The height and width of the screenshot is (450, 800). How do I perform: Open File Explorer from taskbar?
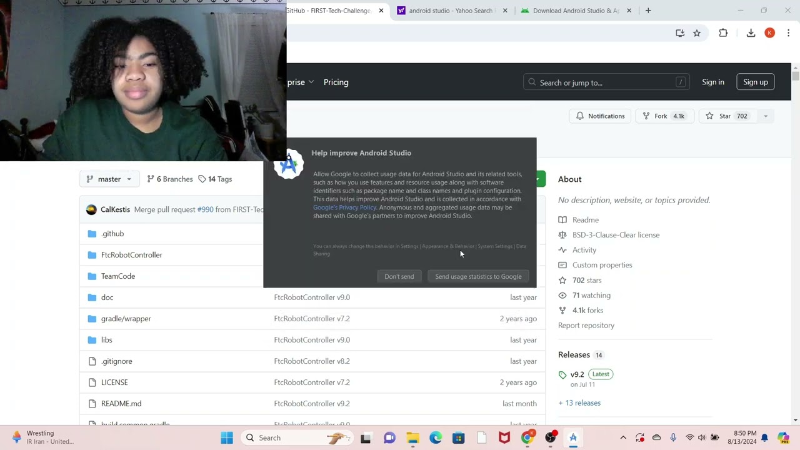(412, 437)
